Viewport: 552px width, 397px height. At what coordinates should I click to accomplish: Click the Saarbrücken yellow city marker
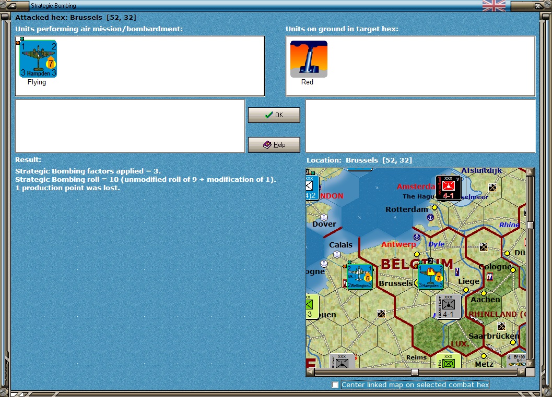click(x=513, y=342)
